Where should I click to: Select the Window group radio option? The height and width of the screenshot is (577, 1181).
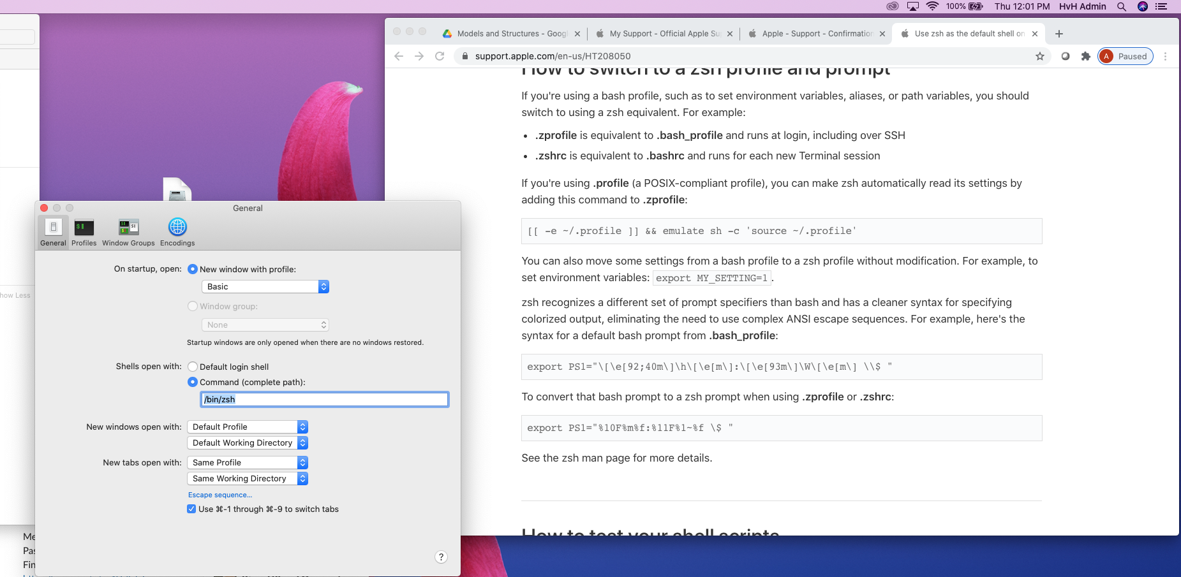(x=193, y=306)
